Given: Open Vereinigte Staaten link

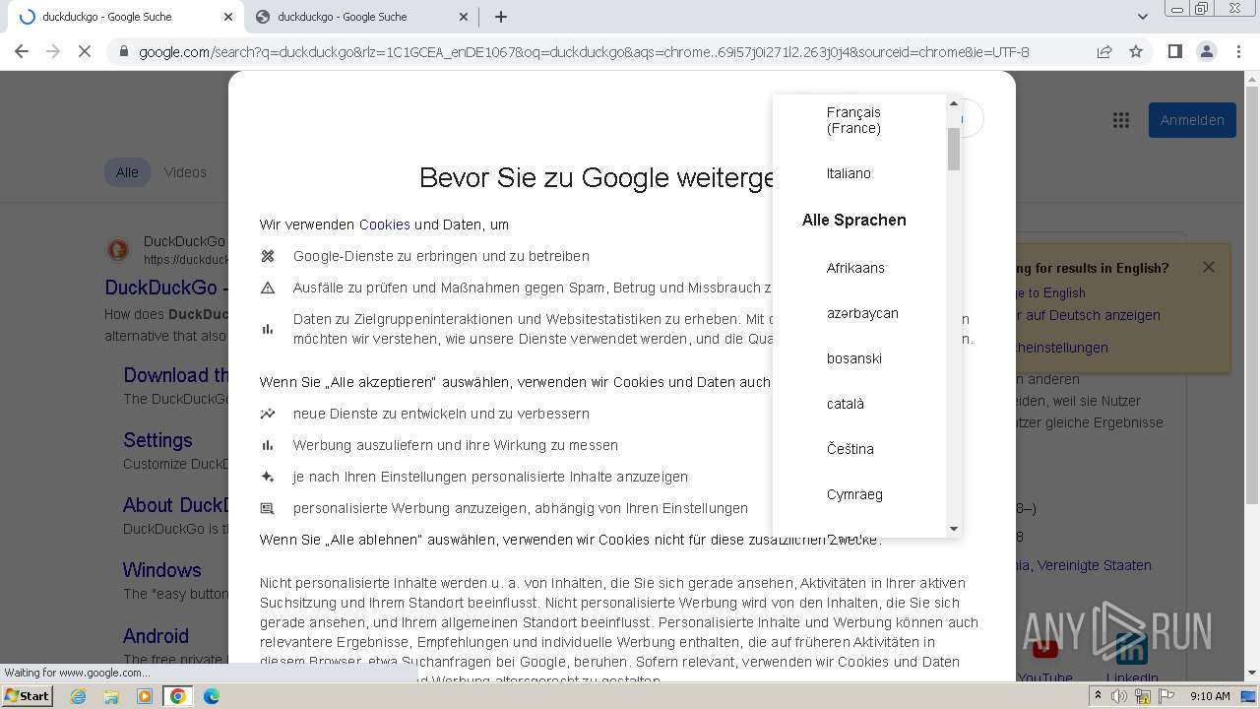Looking at the screenshot, I should (x=1094, y=565).
